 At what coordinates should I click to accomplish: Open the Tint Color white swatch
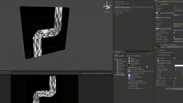pos(179,66)
